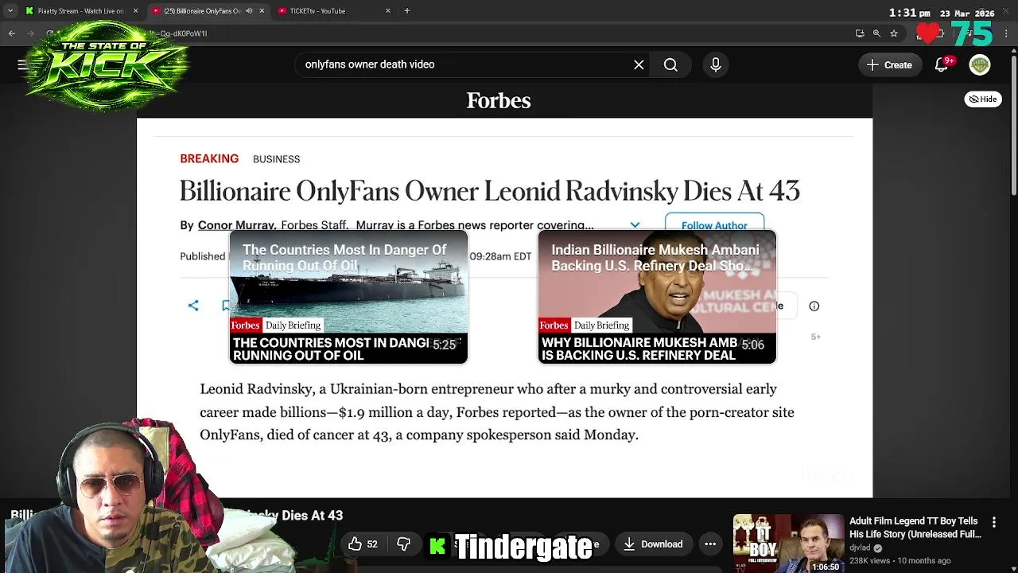Open the YouTube account avatar menu
1018x573 pixels.
[980, 65]
